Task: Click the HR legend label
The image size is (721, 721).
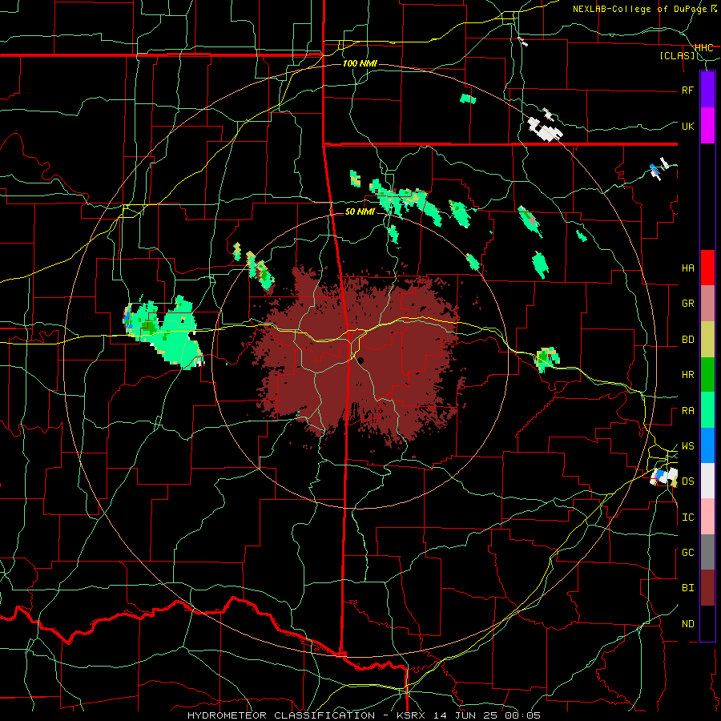Action: click(x=687, y=375)
